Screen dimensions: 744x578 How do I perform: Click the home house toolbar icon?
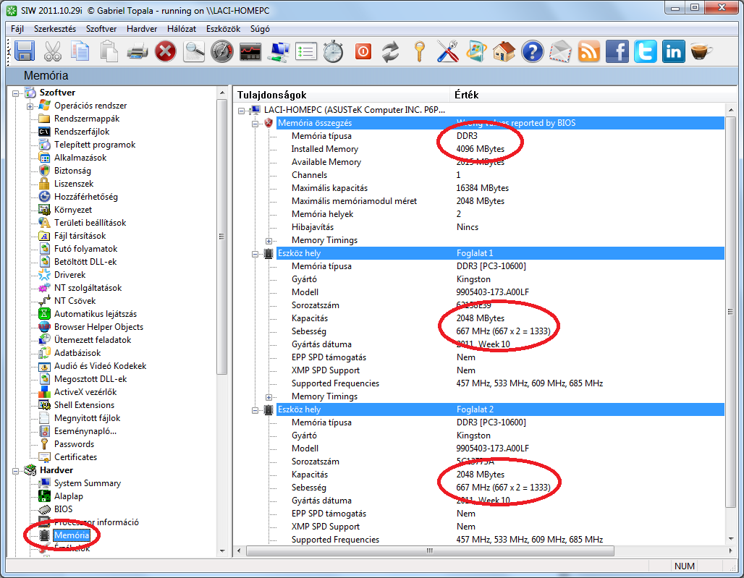[x=504, y=51]
